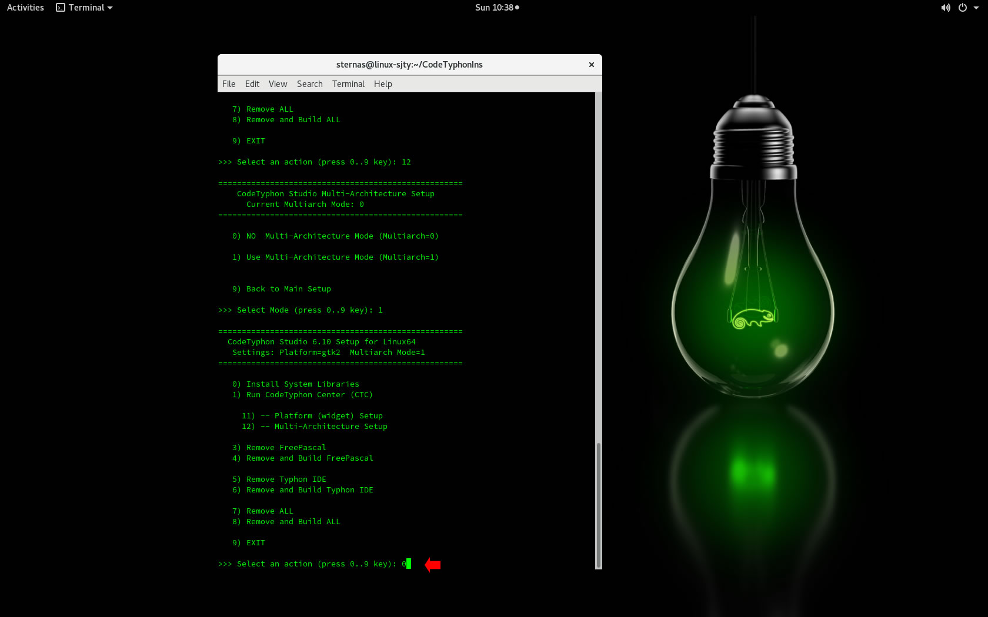Click the volume icon in top bar
The width and height of the screenshot is (988, 617).
coord(946,8)
